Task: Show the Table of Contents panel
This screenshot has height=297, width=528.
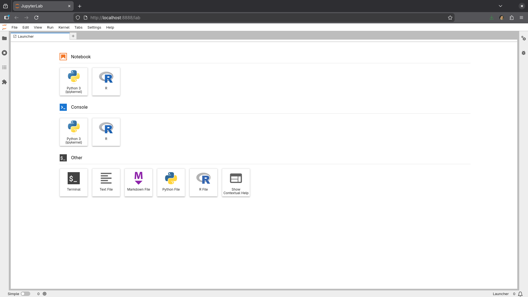Action: click(x=4, y=67)
